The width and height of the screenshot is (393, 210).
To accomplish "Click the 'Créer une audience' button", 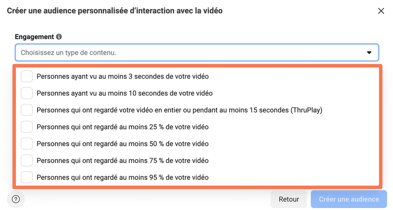I will tap(349, 199).
